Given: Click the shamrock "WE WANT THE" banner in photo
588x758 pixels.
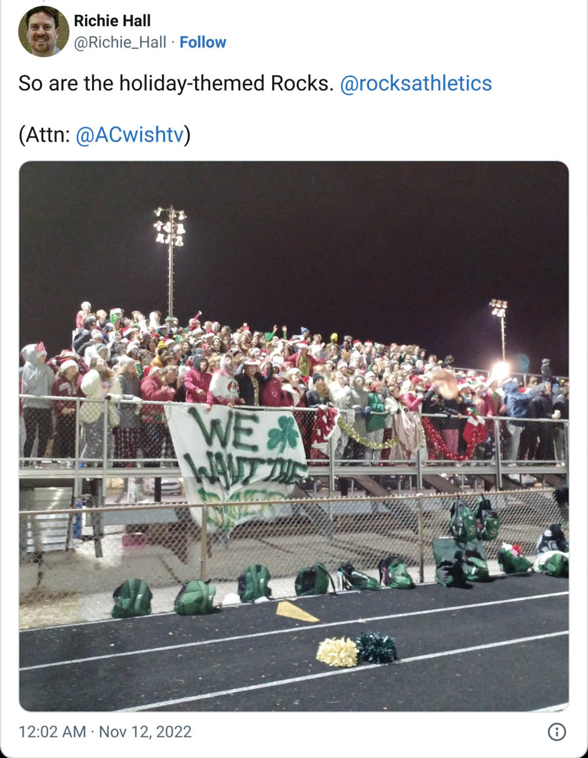Looking at the screenshot, I should [236, 464].
